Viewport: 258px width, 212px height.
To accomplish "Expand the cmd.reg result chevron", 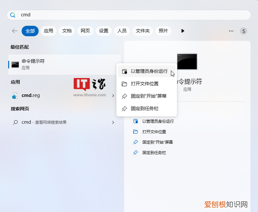I will [113, 96].
